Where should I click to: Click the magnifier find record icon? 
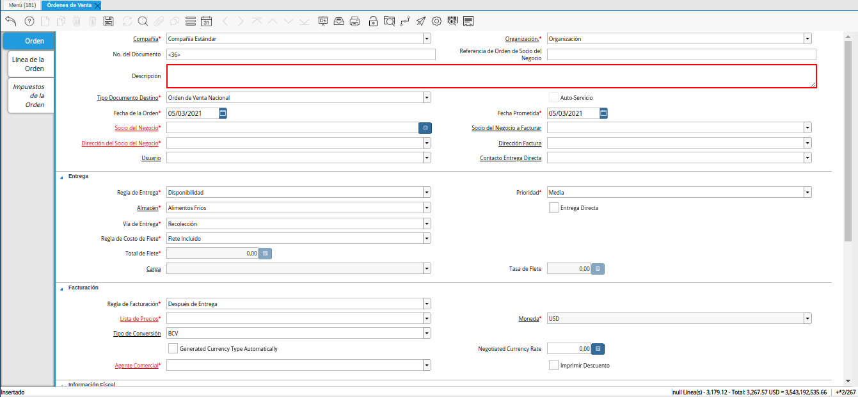pos(143,21)
